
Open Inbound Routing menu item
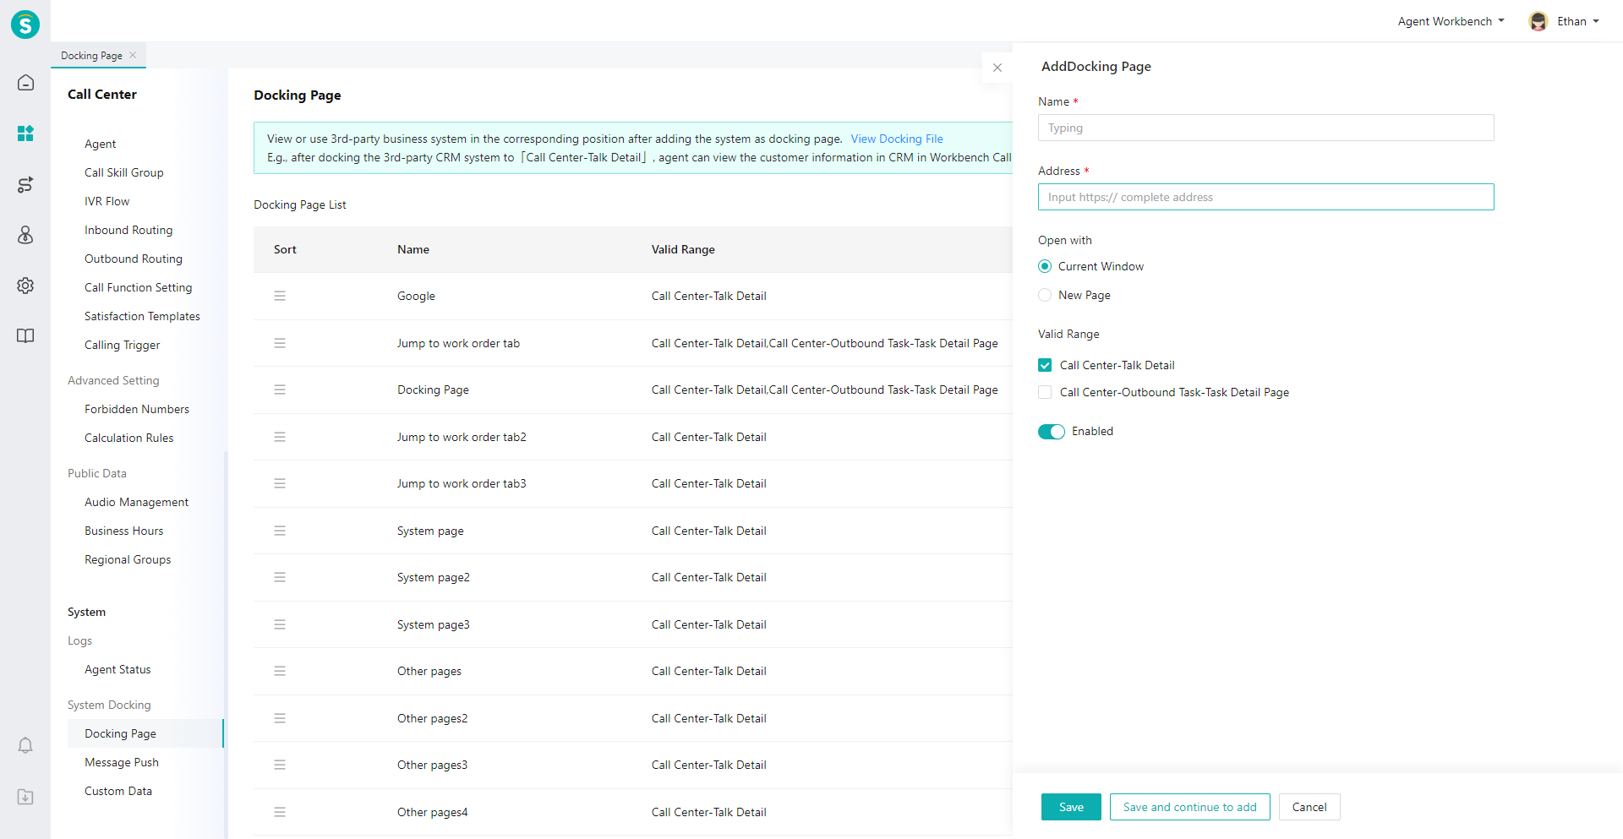point(128,230)
